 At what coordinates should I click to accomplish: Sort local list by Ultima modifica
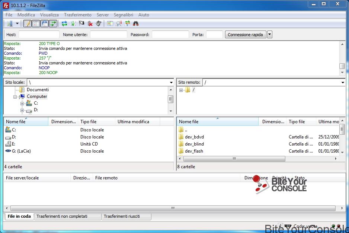pos(138,122)
